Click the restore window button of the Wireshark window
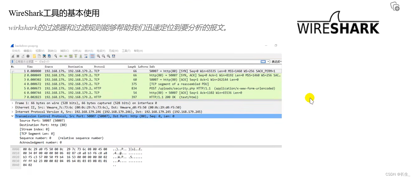 pyautogui.click(x=276, y=45)
